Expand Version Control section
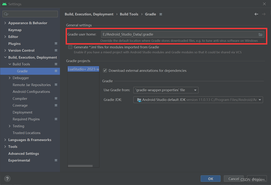The image size is (271, 185). [x=5, y=50]
